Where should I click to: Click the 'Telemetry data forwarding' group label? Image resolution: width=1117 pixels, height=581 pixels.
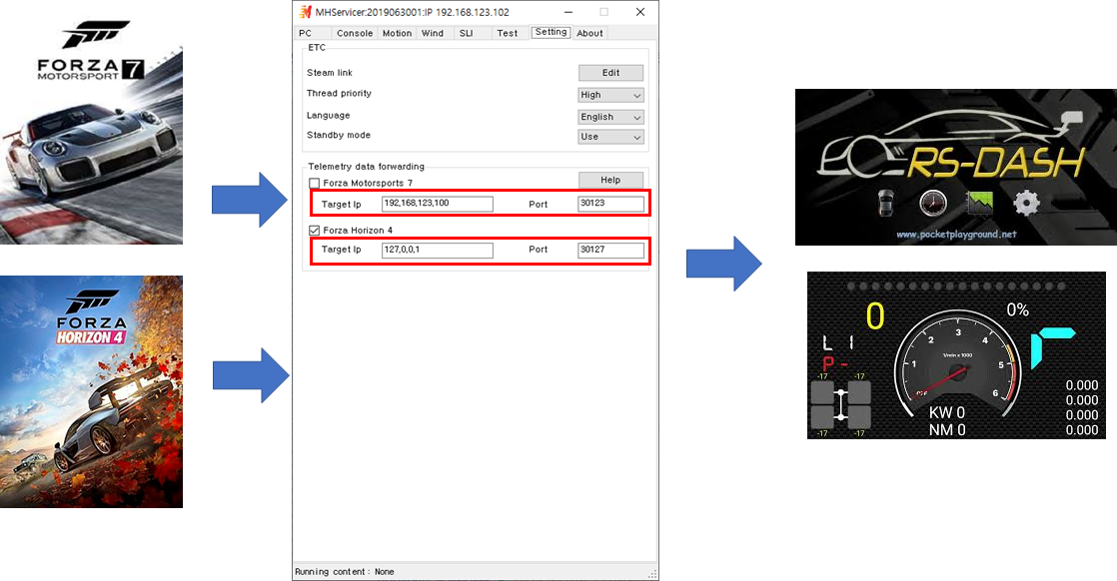(366, 167)
